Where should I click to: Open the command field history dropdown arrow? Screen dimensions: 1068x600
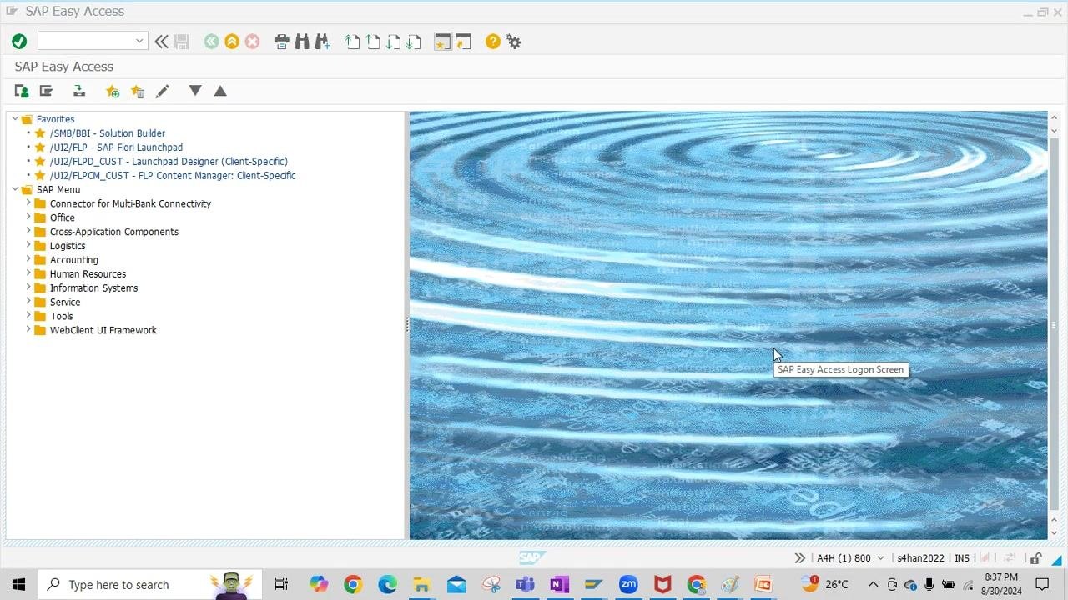(139, 41)
